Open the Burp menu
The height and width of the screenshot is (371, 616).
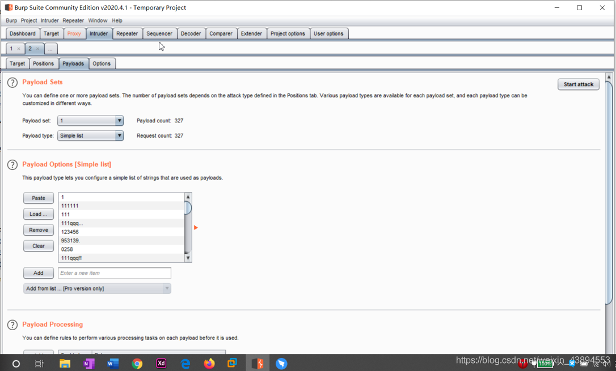11,20
